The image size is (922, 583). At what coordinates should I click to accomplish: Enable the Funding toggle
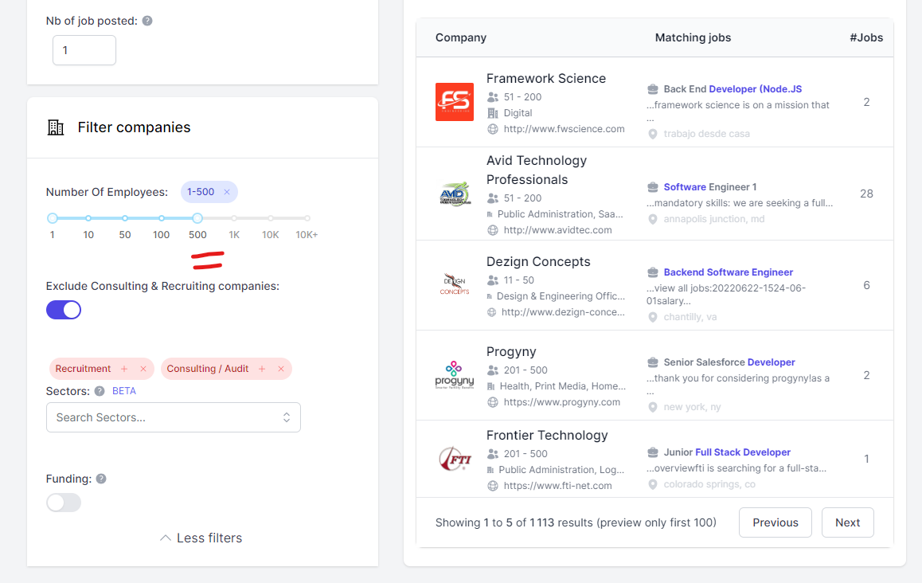pos(64,503)
